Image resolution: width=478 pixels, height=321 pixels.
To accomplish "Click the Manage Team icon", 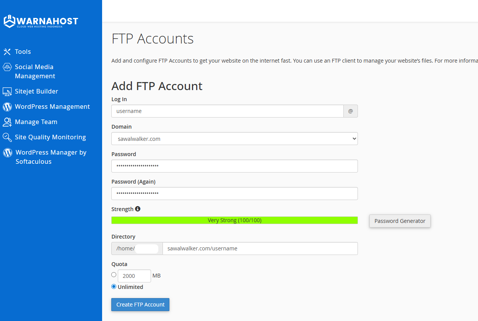I will 7,122.
